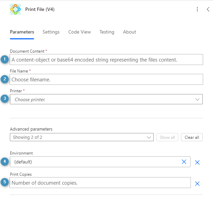This screenshot has height=199, width=213.
Task: Select the Environment (default) field
Action: pyautogui.click(x=100, y=162)
